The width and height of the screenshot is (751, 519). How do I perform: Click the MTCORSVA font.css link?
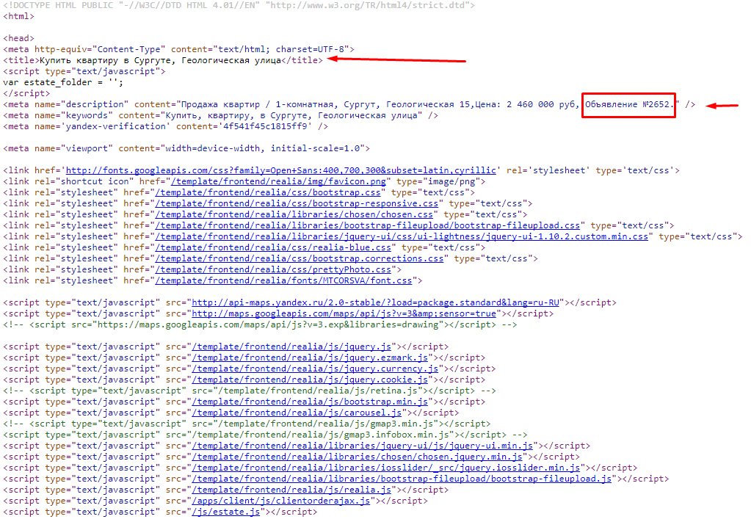pos(283,280)
